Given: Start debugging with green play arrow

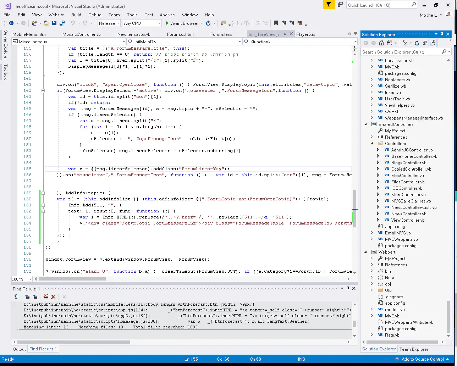Looking at the screenshot, I should click(x=167, y=23).
